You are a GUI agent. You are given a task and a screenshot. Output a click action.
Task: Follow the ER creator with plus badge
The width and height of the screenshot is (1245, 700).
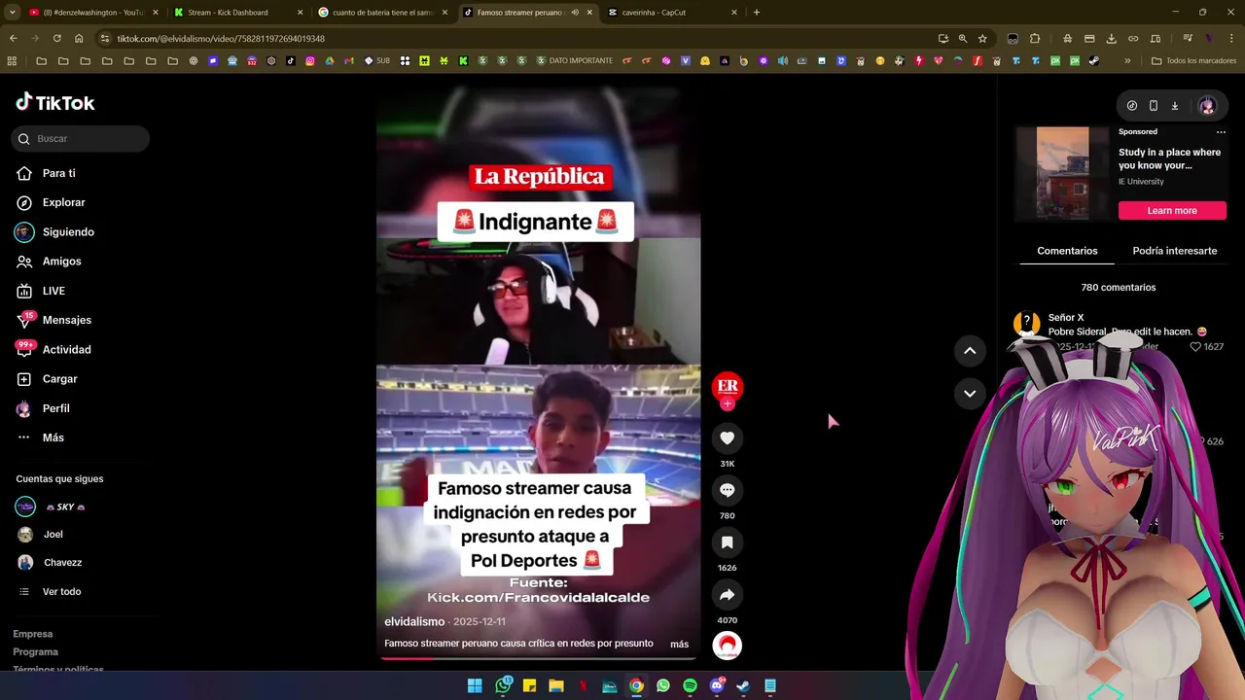point(728,389)
